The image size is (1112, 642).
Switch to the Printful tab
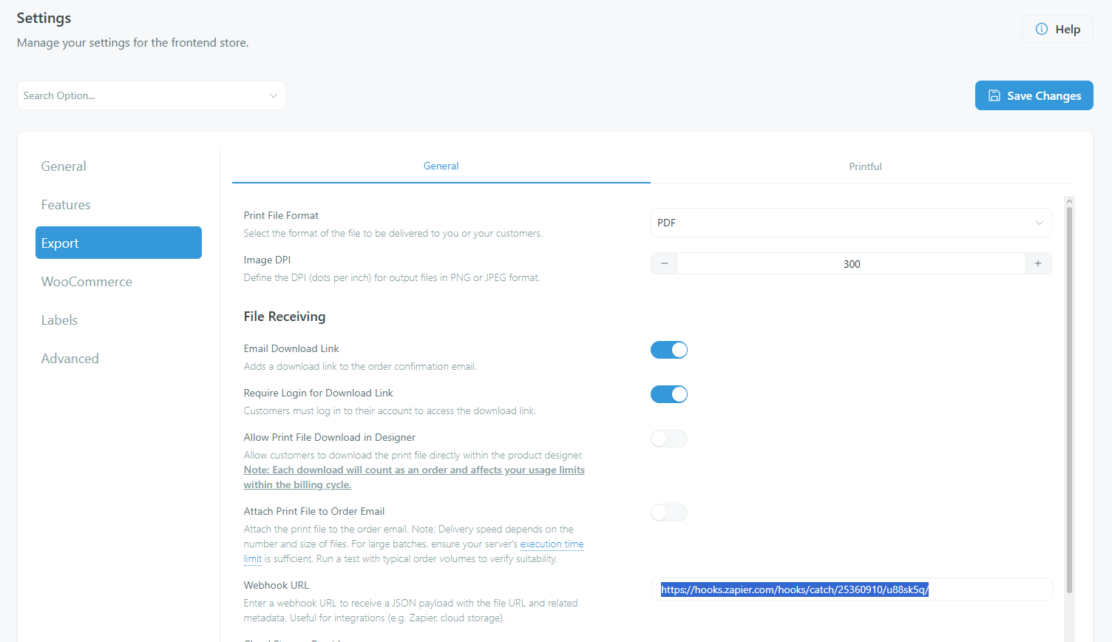pyautogui.click(x=865, y=166)
